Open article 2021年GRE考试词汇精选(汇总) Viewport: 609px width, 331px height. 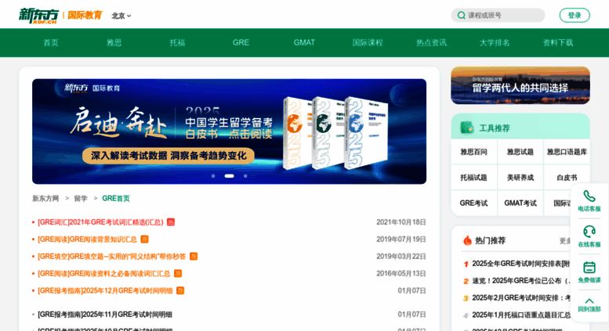click(100, 222)
